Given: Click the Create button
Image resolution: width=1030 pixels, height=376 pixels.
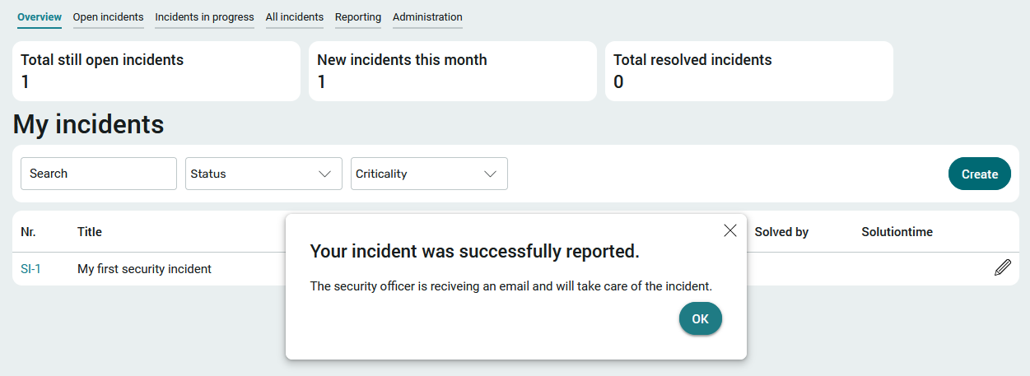Looking at the screenshot, I should [980, 174].
